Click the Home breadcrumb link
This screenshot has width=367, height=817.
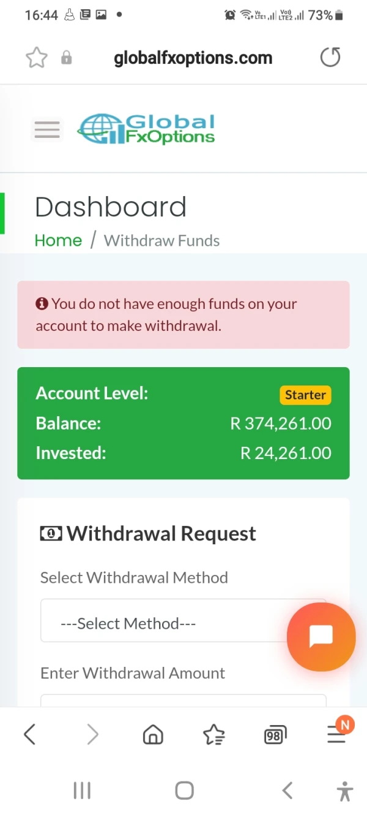58,240
